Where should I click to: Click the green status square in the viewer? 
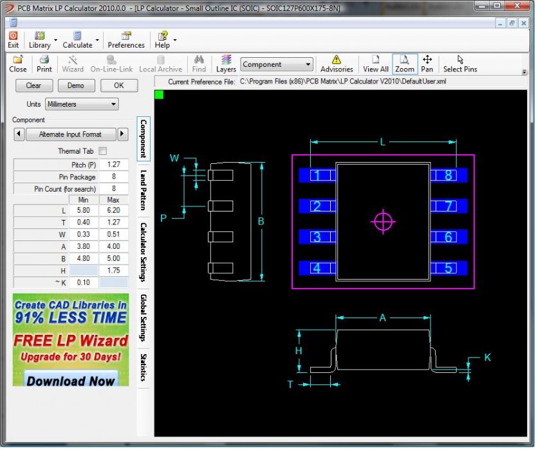coord(159,94)
